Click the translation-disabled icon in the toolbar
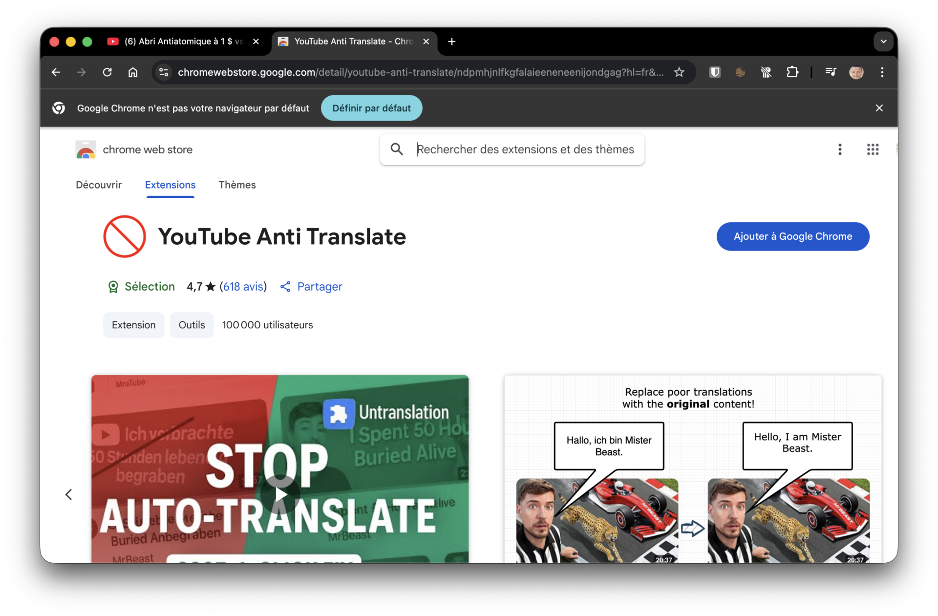The image size is (938, 616). tap(766, 72)
